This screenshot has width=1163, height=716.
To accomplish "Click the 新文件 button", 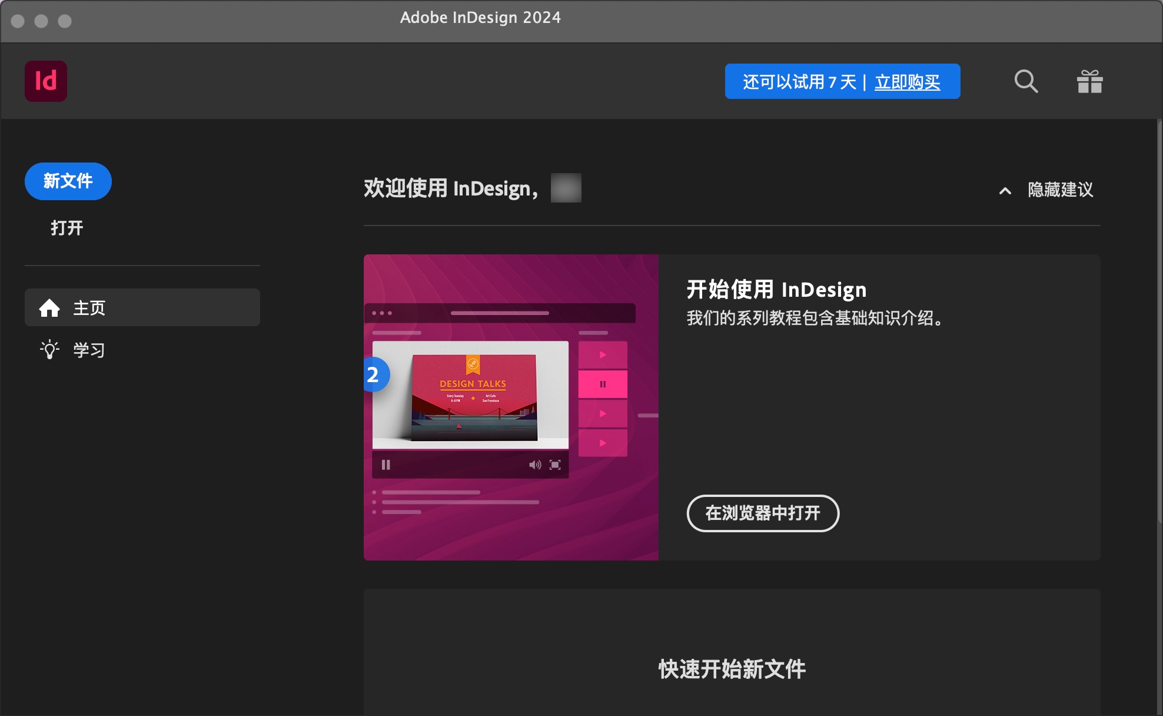I will [68, 181].
